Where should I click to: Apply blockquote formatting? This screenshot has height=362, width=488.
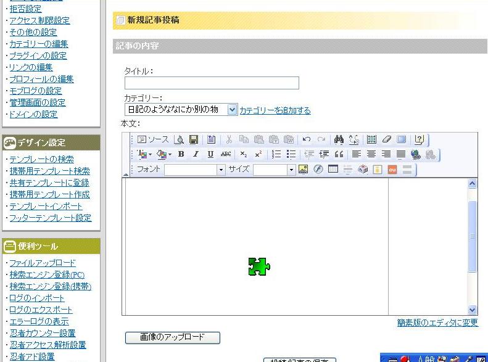point(339,154)
